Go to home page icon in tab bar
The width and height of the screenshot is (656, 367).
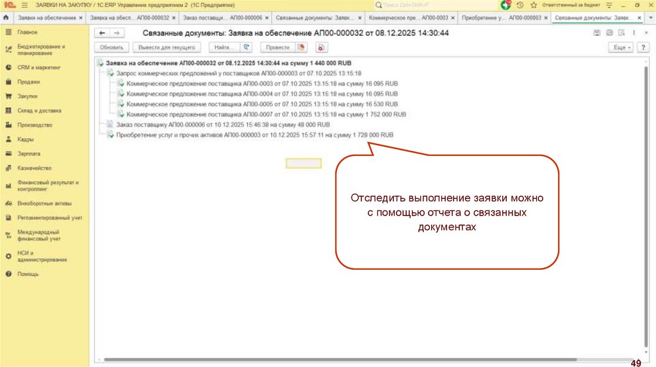6,17
